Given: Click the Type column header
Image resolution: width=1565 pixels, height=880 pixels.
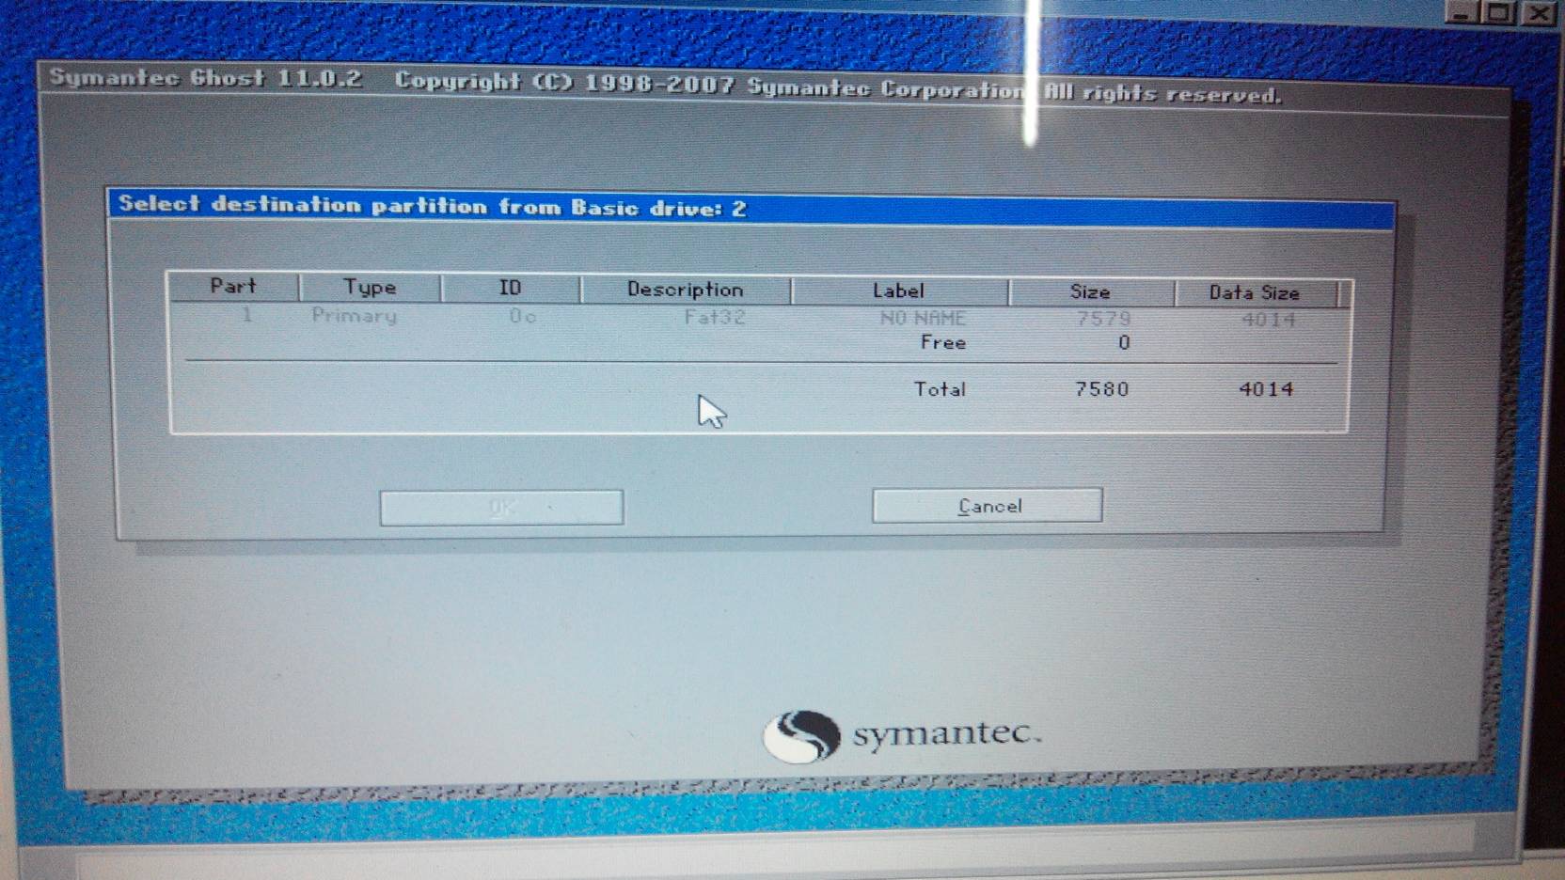Looking at the screenshot, I should click(x=370, y=287).
